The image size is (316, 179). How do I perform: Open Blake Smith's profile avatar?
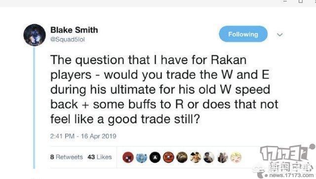click(35, 35)
